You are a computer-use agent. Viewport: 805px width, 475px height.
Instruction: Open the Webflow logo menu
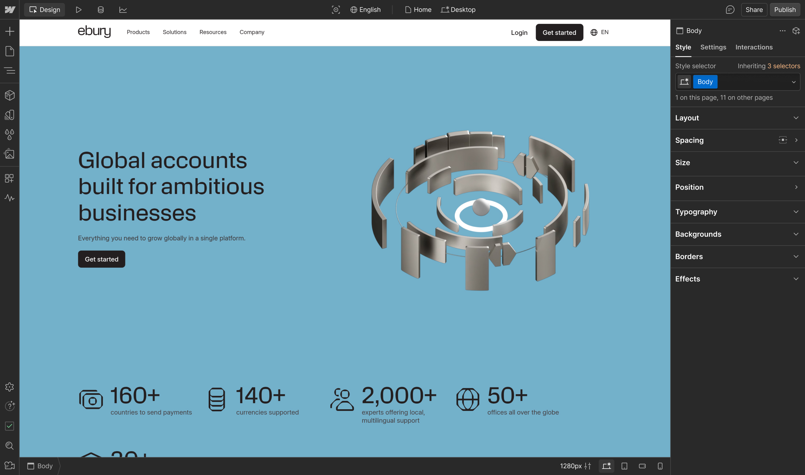coord(10,10)
